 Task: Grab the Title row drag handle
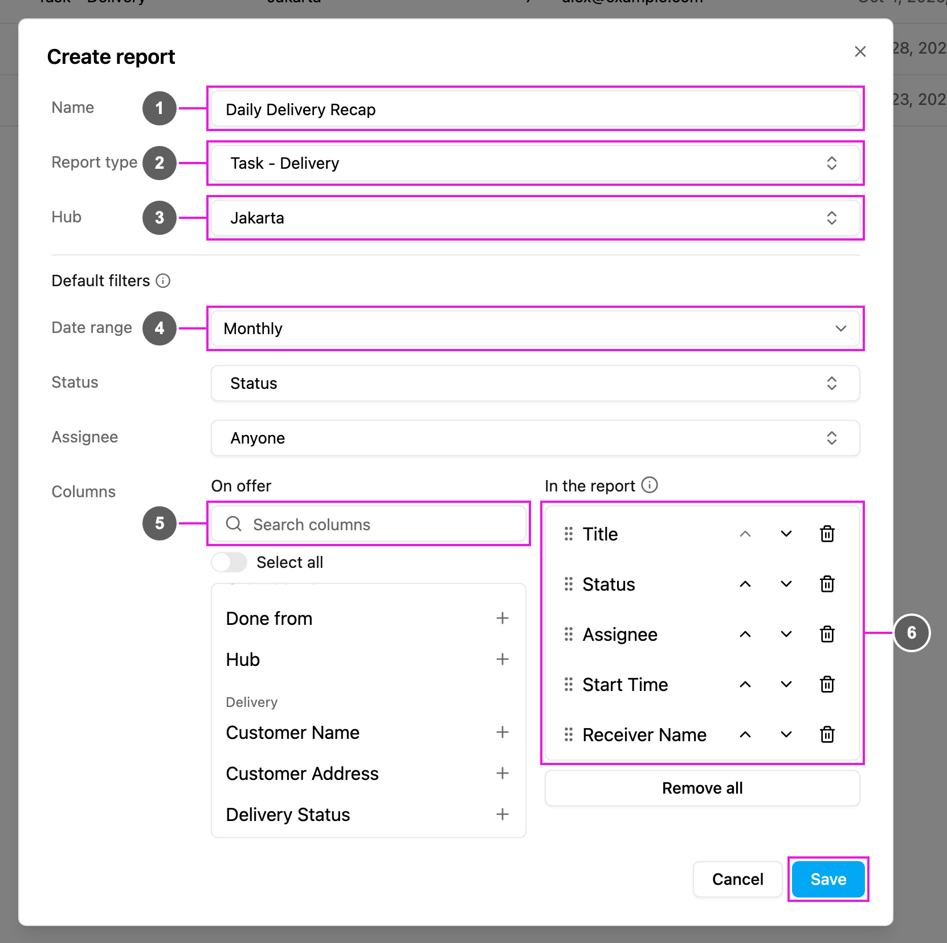click(569, 534)
